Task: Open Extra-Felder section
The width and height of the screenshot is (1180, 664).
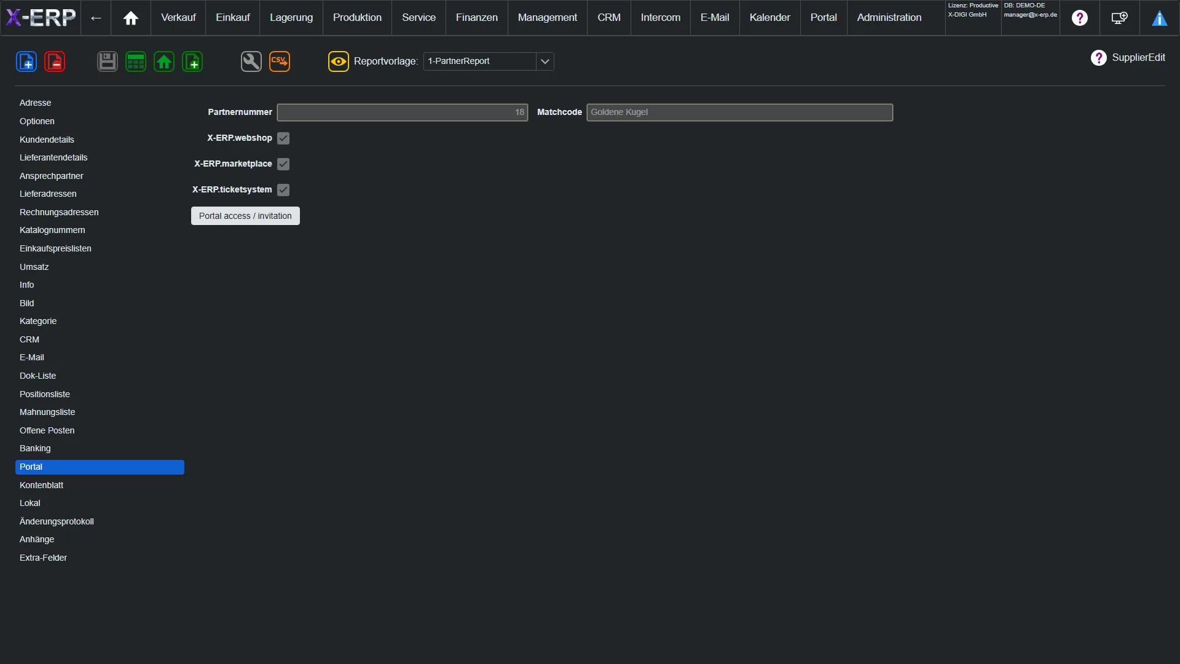Action: (x=100, y=558)
